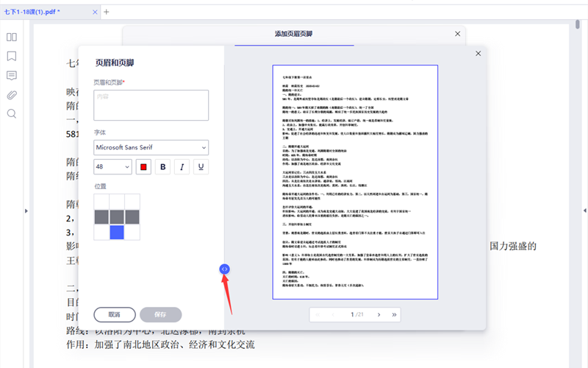Go to next page in preview

click(379, 314)
